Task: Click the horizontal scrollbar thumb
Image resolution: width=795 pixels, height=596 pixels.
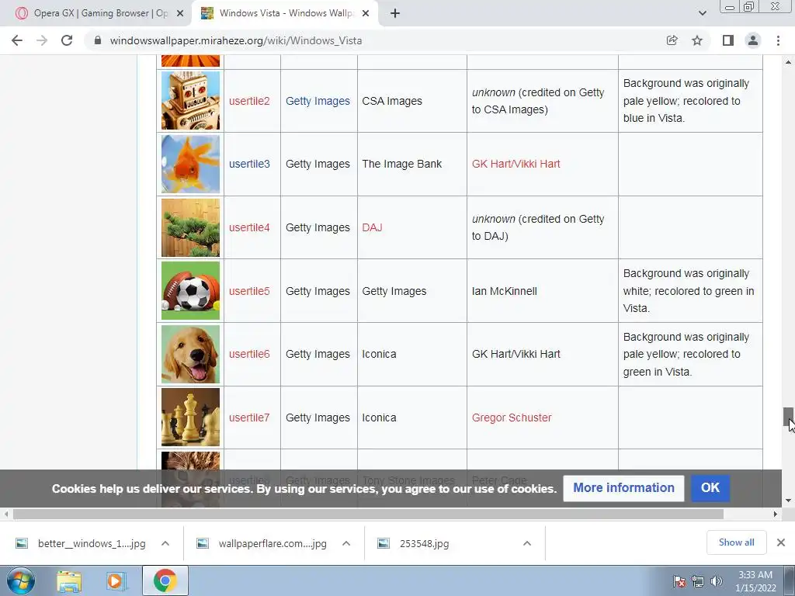Action: pyautogui.click(x=368, y=514)
